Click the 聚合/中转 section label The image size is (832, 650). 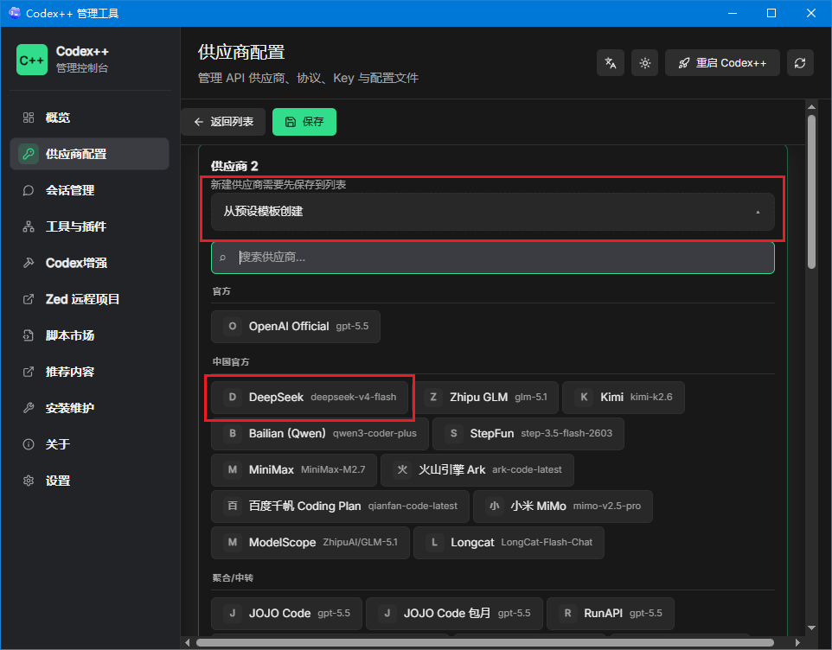(x=233, y=578)
